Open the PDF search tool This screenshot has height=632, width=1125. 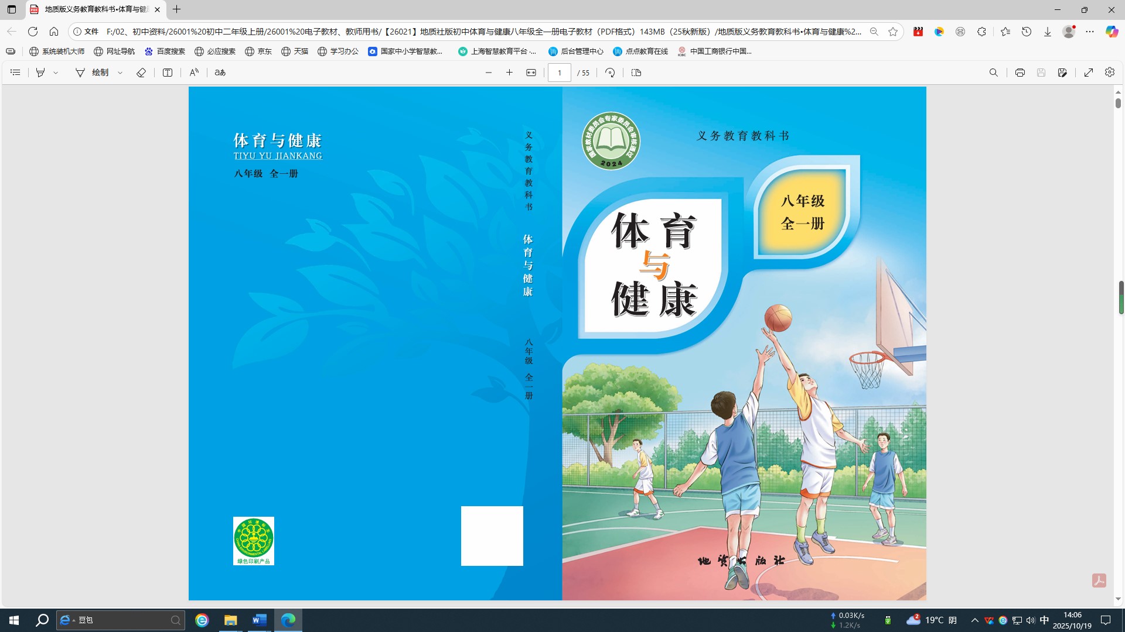[993, 73]
